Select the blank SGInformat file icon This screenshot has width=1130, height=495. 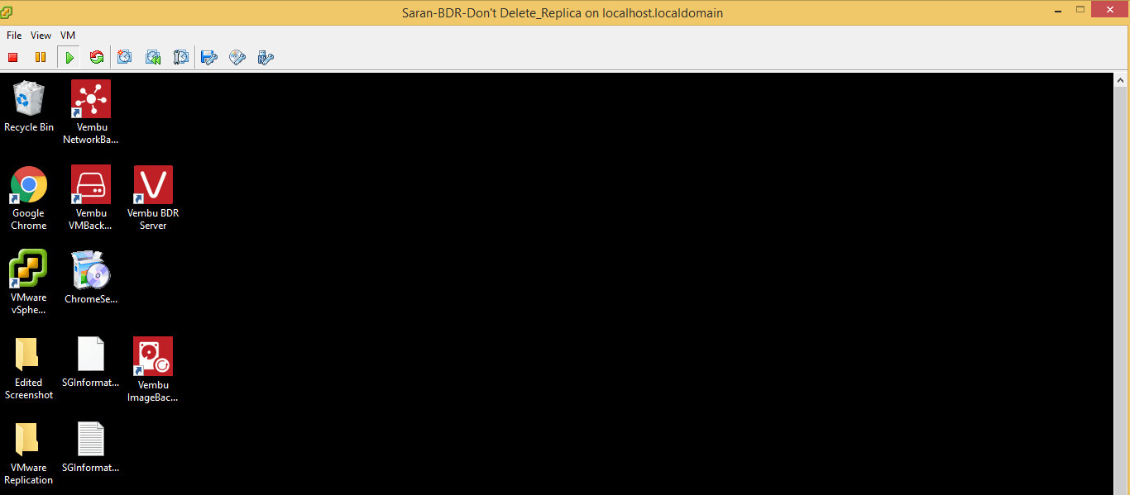(x=91, y=362)
